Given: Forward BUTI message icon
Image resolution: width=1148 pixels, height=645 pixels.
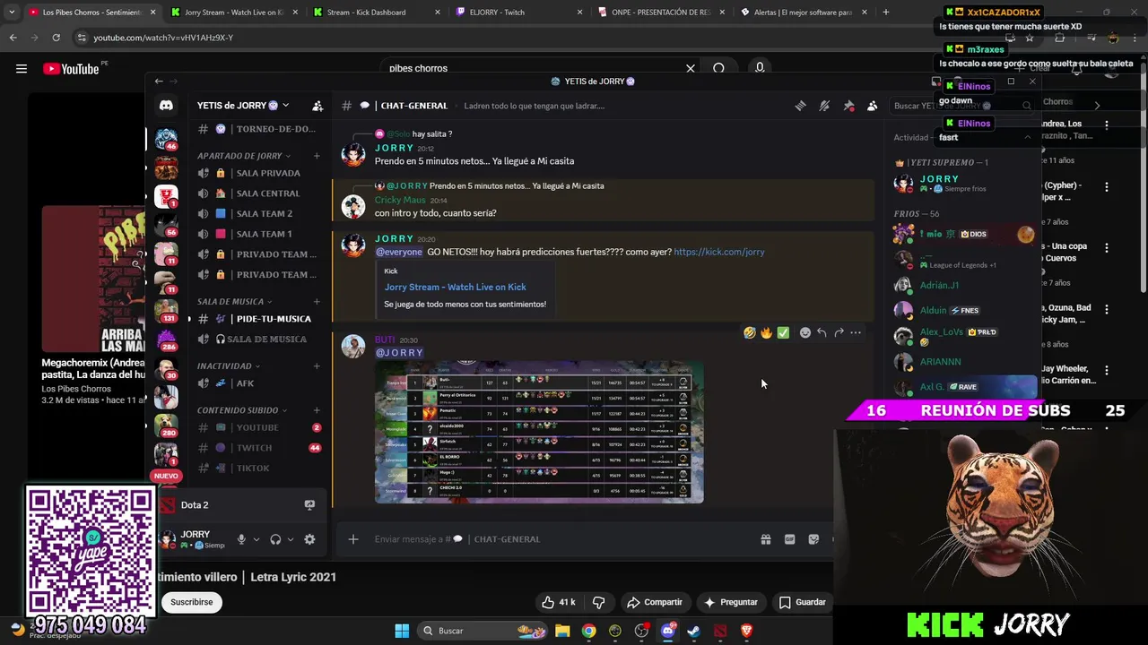Looking at the screenshot, I should [x=839, y=332].
